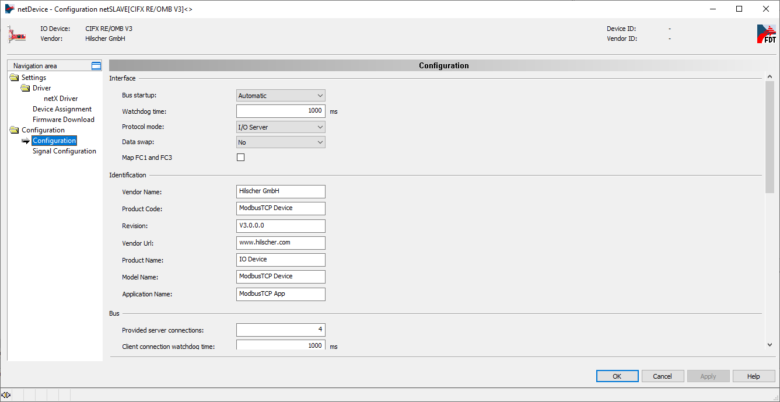Click the navigation area hide-panel icon
The height and width of the screenshot is (402, 780).
point(96,66)
